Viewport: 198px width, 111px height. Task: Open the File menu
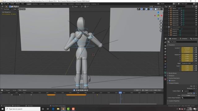click(5, 4)
